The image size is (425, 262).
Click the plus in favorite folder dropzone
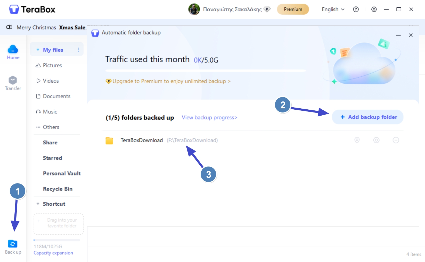[x=39, y=221]
